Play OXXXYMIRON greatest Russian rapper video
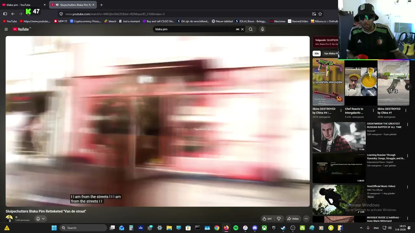The width and height of the screenshot is (415, 233). click(339, 137)
